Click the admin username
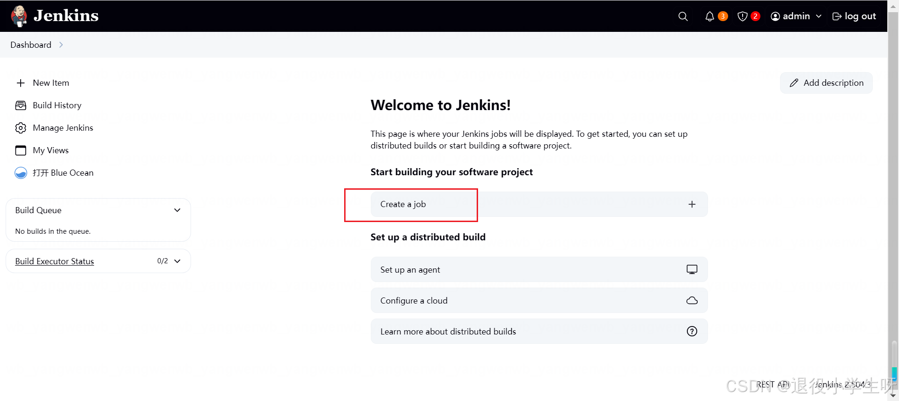 tap(796, 16)
